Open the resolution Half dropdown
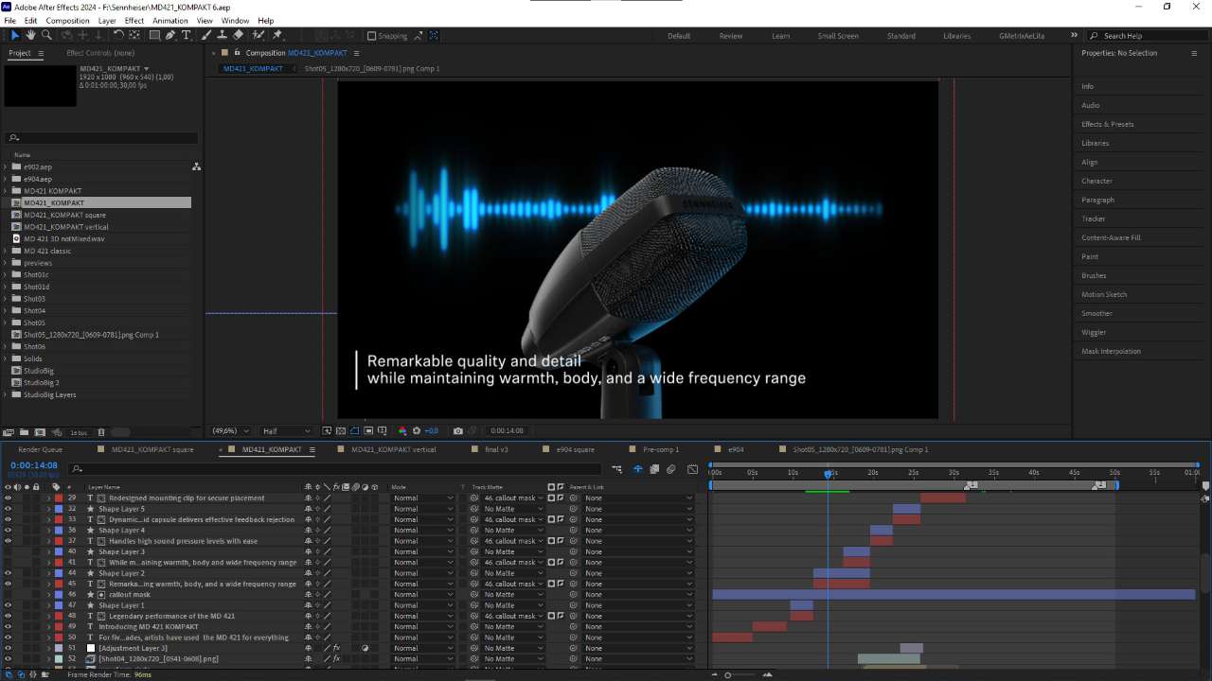The image size is (1212, 681). pyautogui.click(x=286, y=431)
